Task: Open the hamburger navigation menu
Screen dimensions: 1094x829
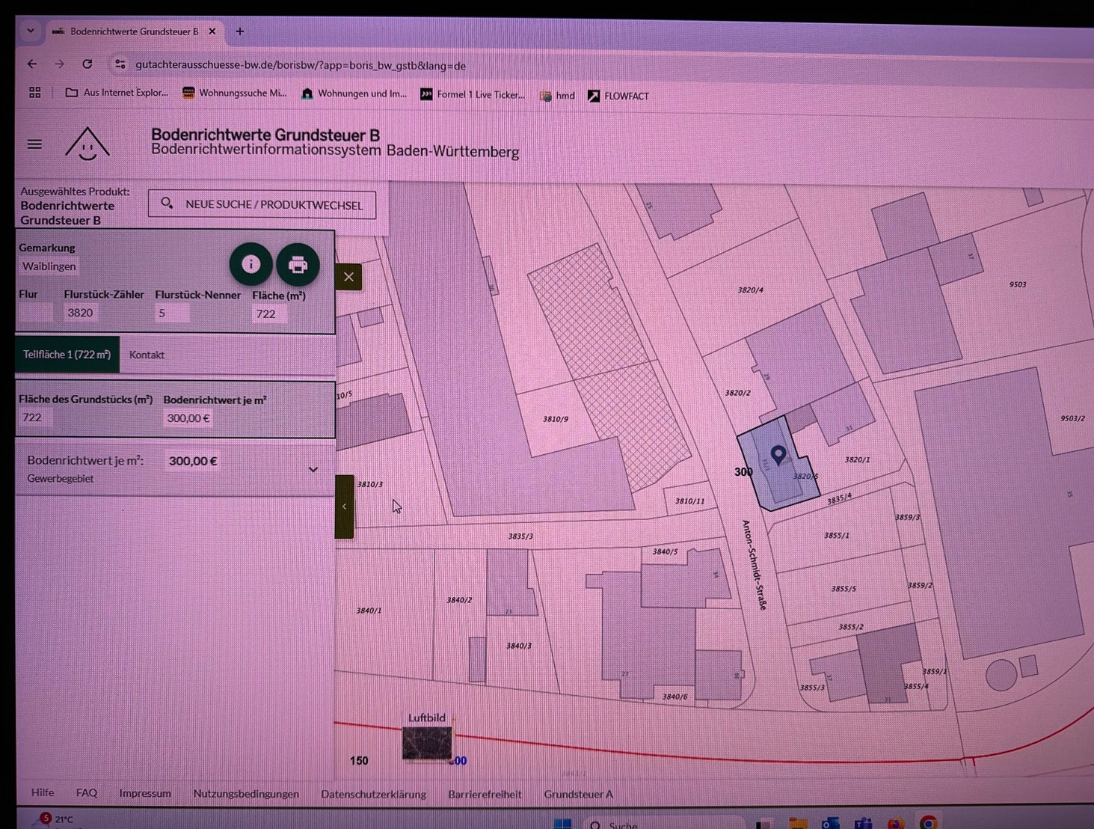Action: pos(34,144)
